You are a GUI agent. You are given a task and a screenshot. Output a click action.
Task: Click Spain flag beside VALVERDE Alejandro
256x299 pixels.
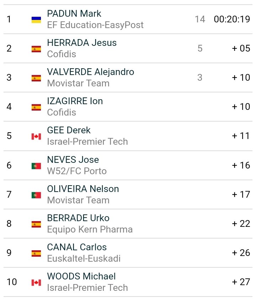click(36, 78)
